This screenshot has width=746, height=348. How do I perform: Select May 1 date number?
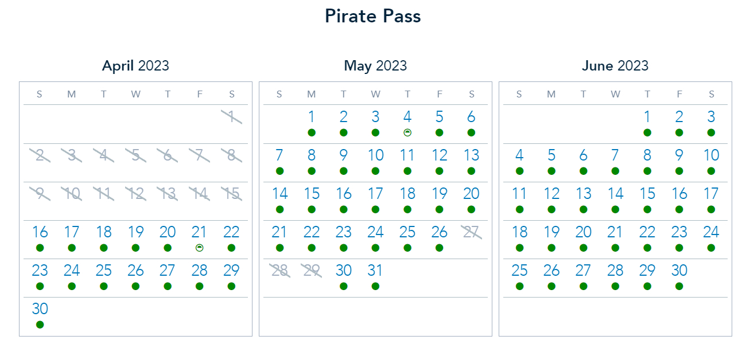[x=312, y=117]
